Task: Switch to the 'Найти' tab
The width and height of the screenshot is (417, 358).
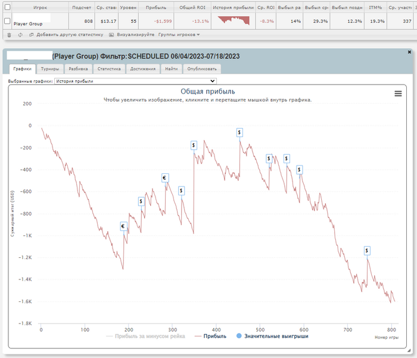Action: 172,69
